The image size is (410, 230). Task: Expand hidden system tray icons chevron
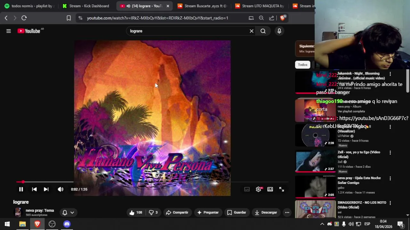(x=322, y=224)
